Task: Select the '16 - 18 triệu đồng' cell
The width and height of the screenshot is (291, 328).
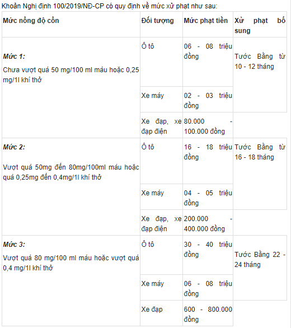Action: click(208, 161)
